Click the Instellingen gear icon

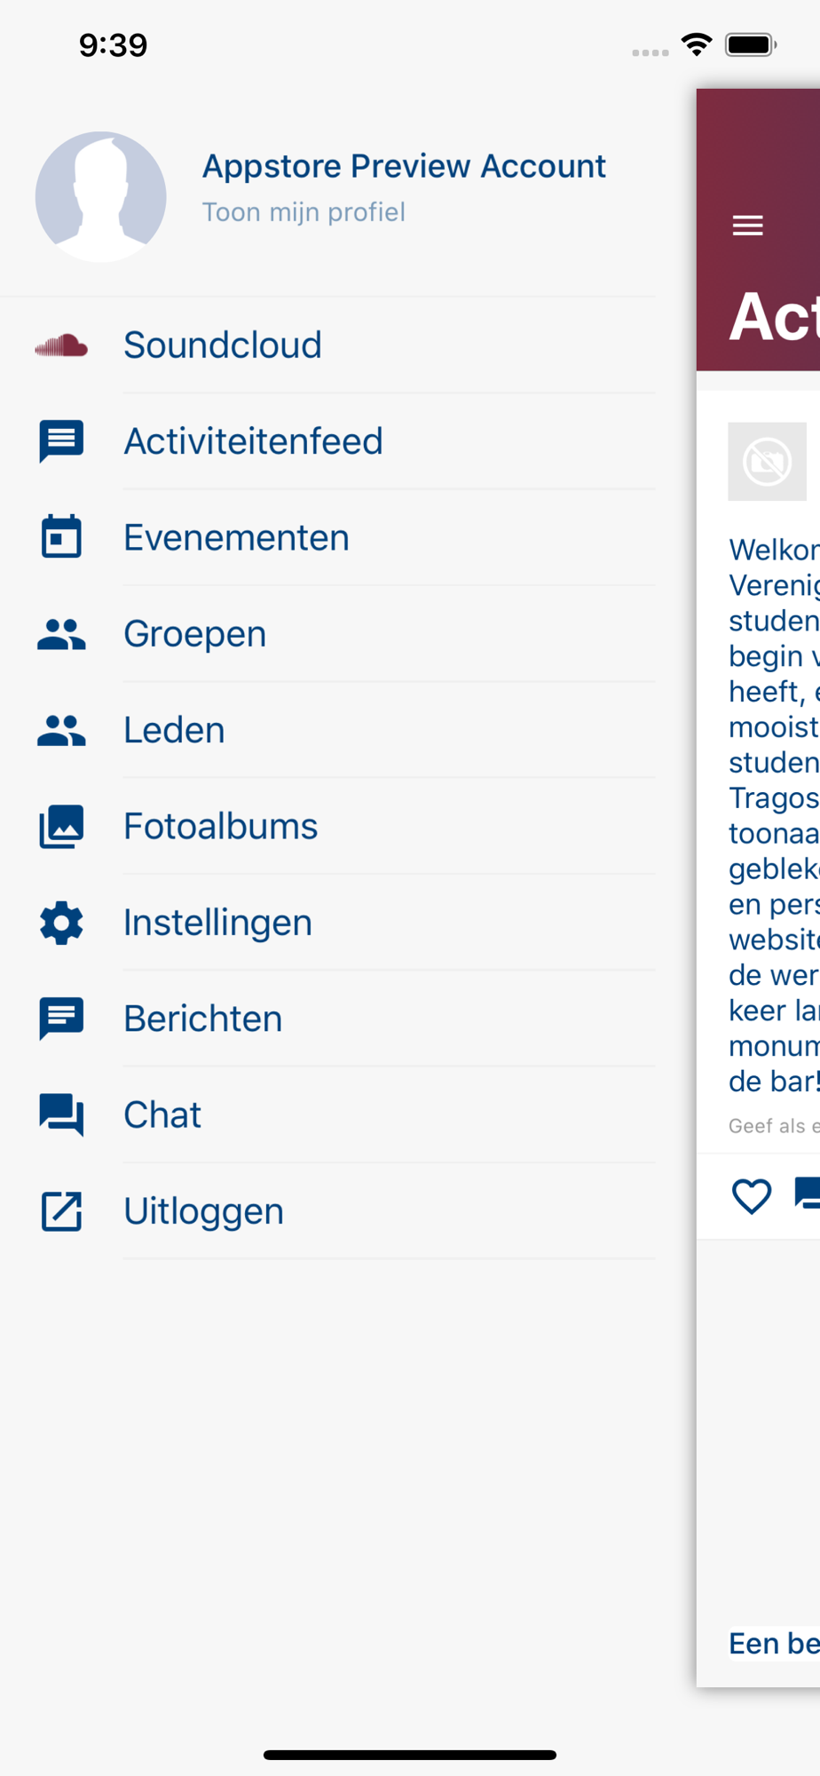(x=61, y=923)
